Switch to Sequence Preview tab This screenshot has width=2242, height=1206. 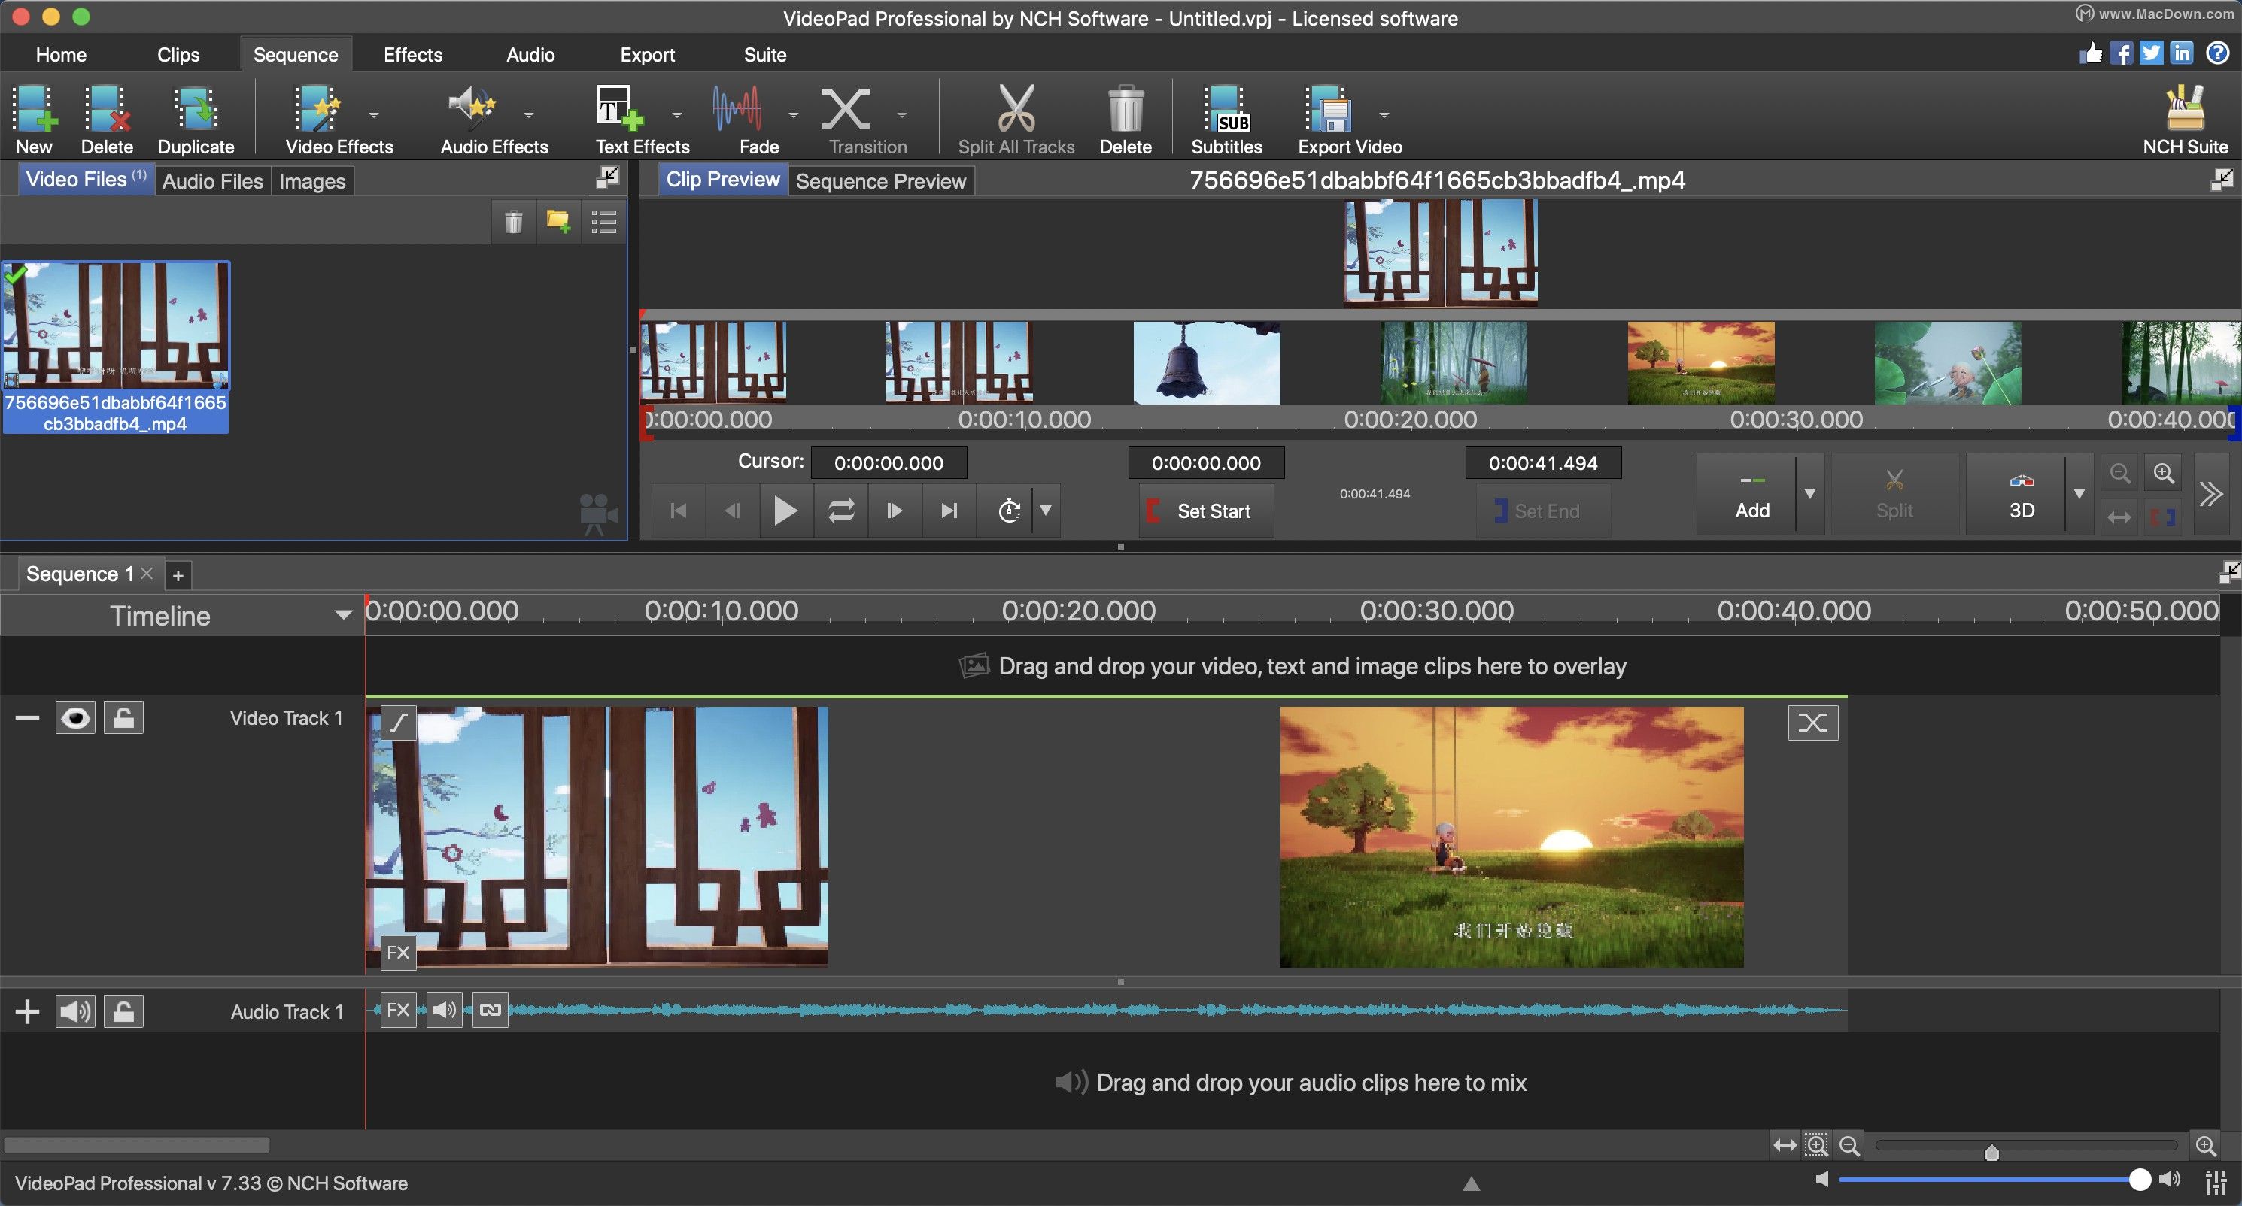click(x=881, y=181)
